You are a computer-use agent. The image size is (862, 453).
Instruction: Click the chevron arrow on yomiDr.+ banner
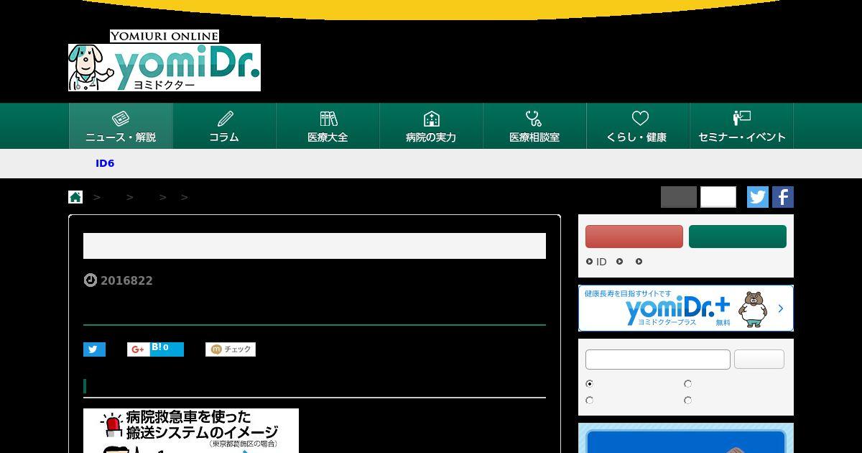(781, 308)
